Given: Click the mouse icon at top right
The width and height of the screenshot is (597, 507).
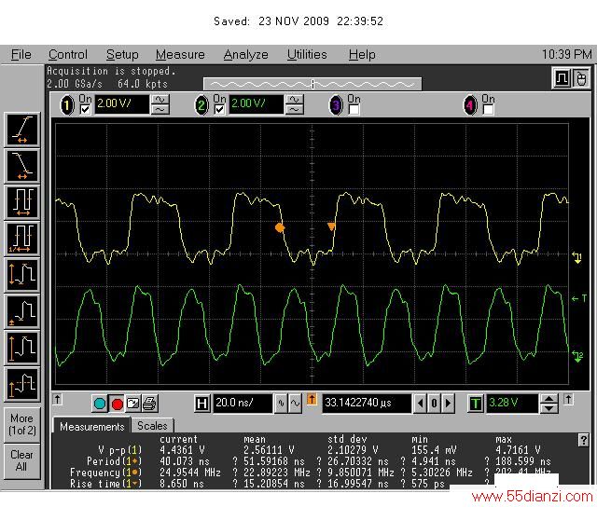Looking at the screenshot, I should [x=580, y=78].
